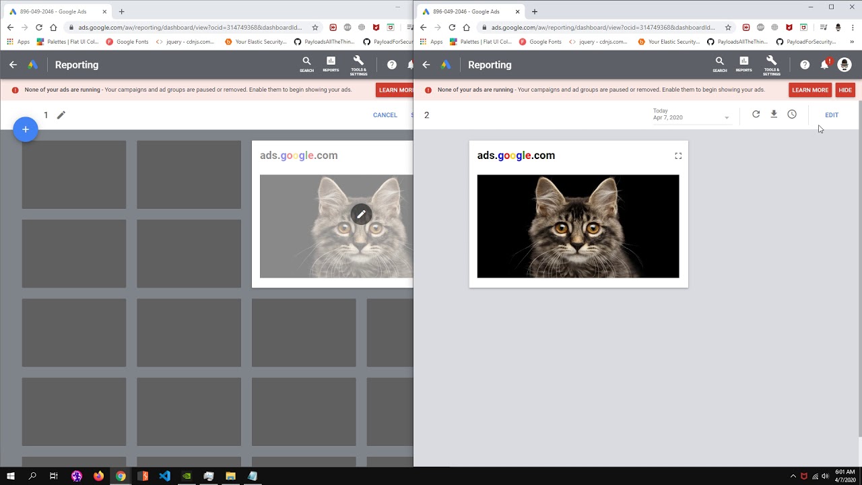
Task: Reload page in left browser window
Action: pos(38,28)
